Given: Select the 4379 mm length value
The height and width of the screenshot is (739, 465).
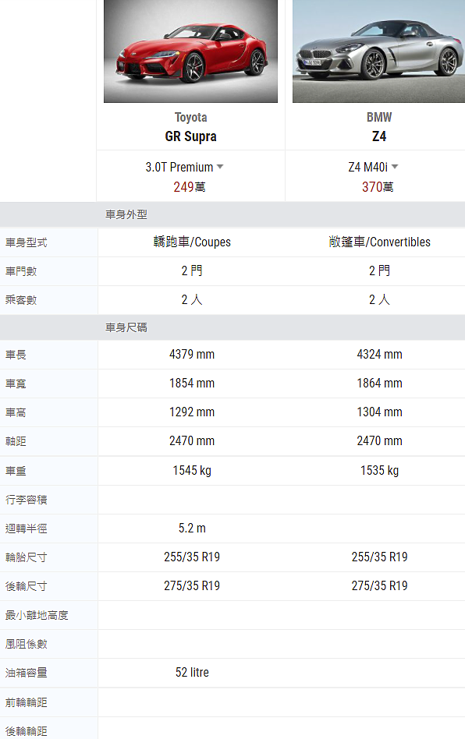Looking at the screenshot, I should pyautogui.click(x=192, y=355).
